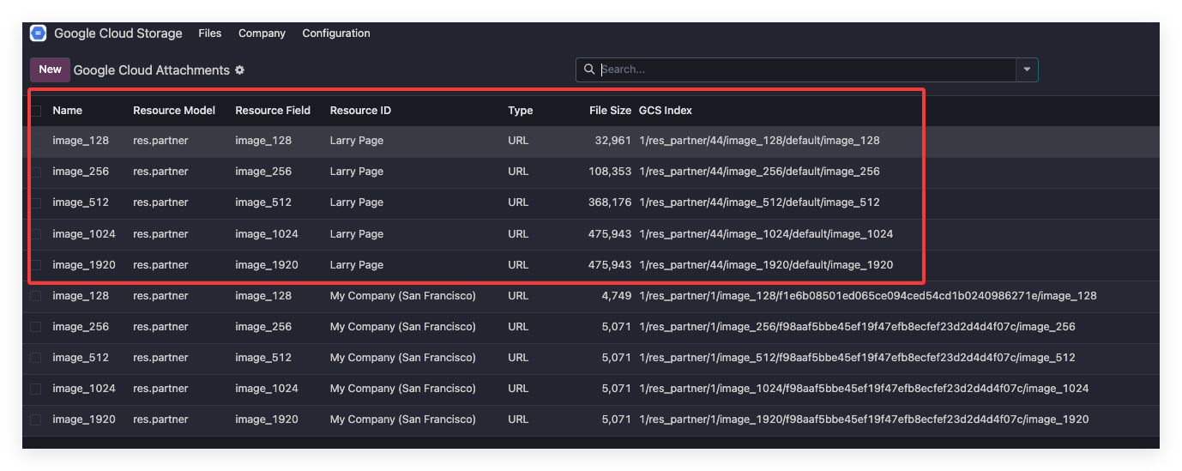Click the Google Cloud Storage title link
The height and width of the screenshot is (471, 1182).
[118, 33]
